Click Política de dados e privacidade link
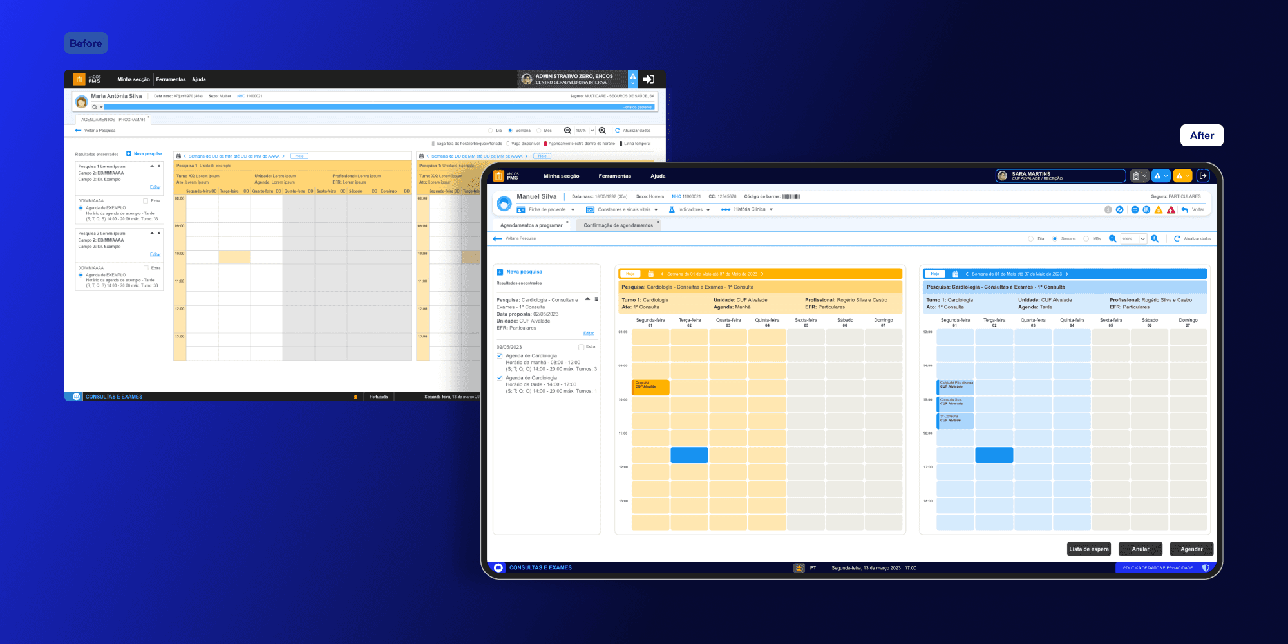Screen dimensions: 1288x644 coord(1157,568)
